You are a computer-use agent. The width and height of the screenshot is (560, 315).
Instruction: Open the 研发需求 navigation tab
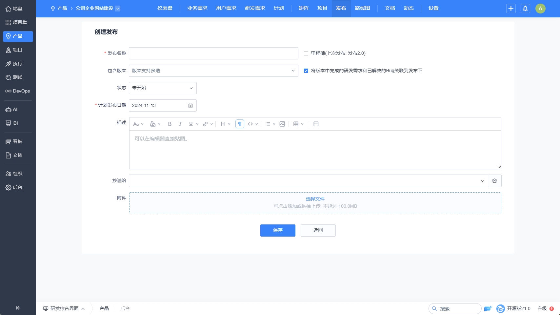(x=255, y=8)
